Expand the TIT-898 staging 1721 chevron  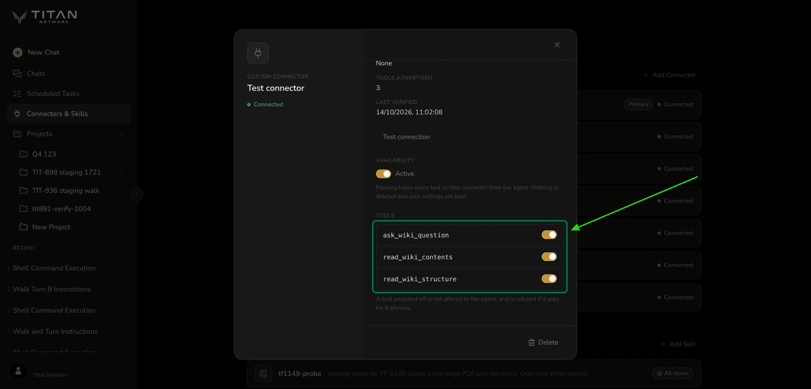pyautogui.click(x=122, y=173)
